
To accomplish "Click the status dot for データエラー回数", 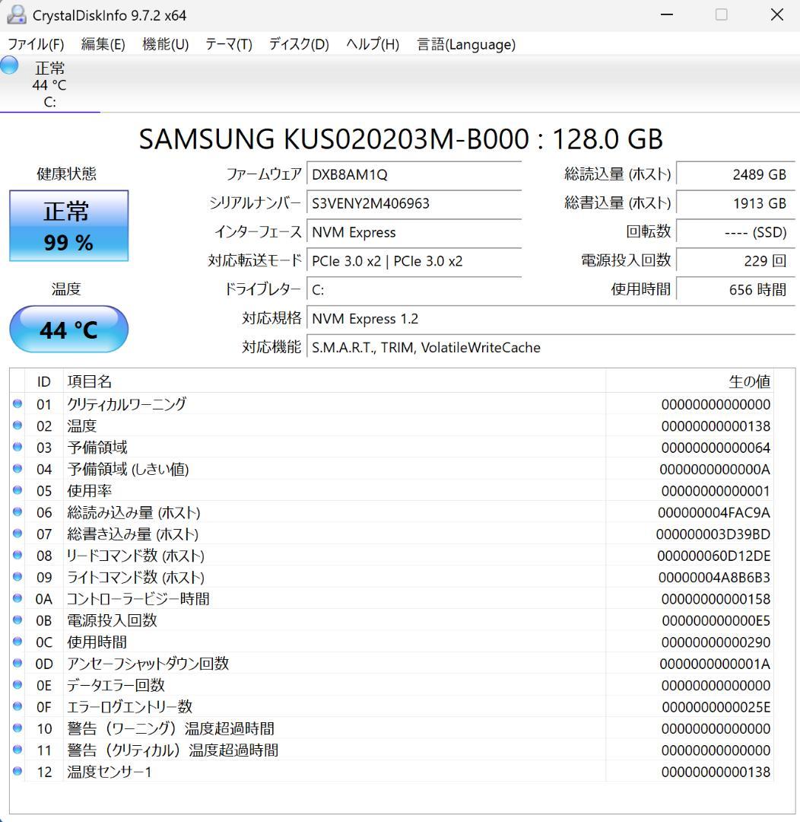I will [x=17, y=685].
